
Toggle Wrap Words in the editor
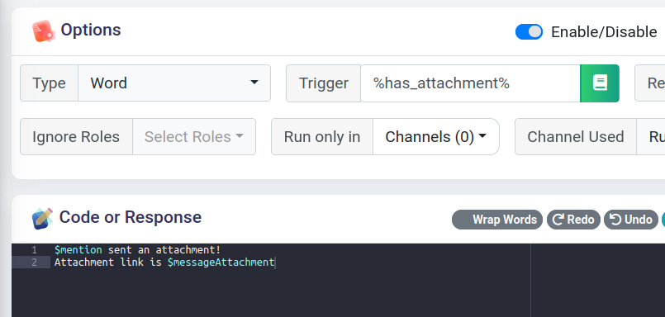[497, 220]
